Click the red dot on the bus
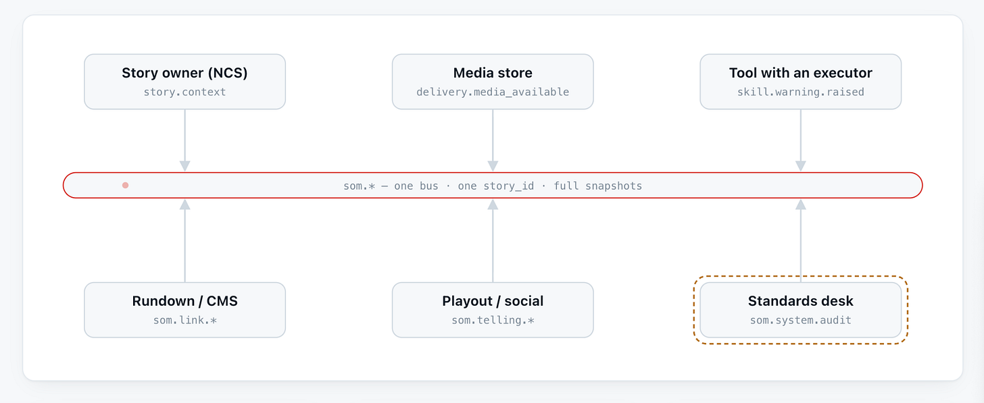Viewport: 984px width, 403px height. [x=125, y=185]
